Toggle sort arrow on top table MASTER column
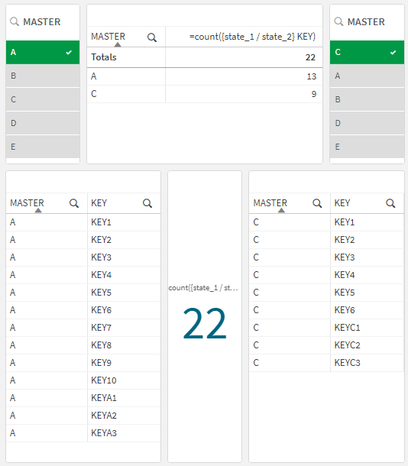 click(x=118, y=44)
